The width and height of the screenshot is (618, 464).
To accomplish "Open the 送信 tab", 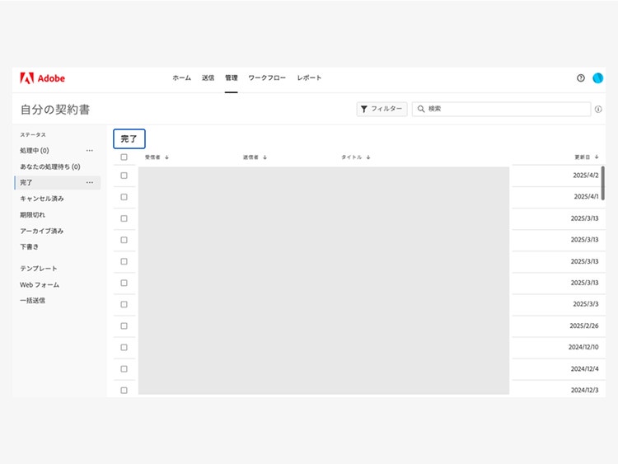I will [x=208, y=78].
